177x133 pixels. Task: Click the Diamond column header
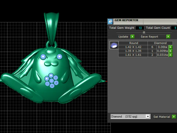(160, 43)
